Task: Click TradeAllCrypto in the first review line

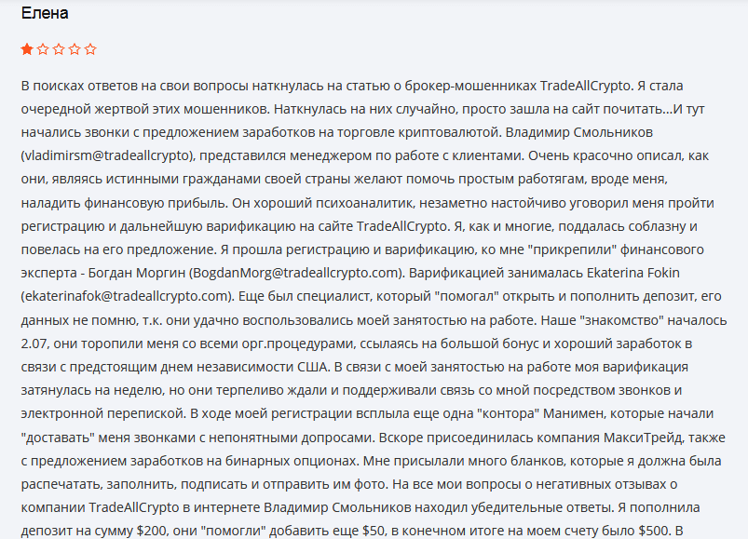Action: 581,86
